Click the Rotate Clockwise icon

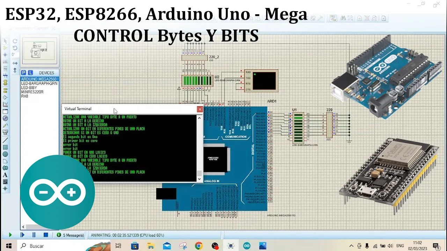15,41
